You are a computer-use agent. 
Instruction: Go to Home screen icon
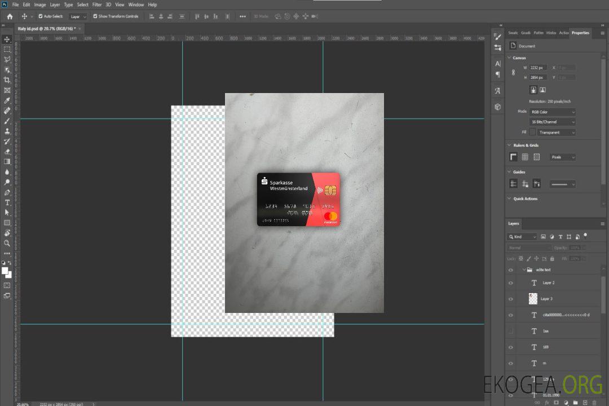point(10,16)
